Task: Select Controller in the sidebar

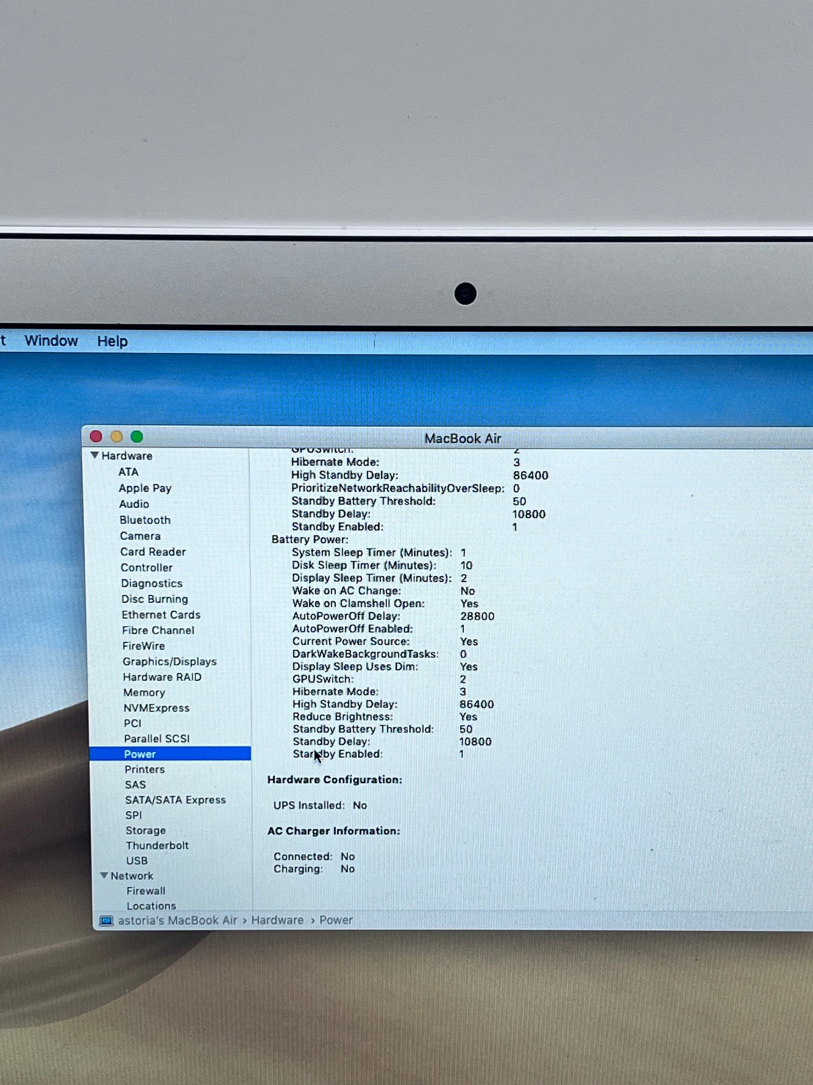Action: point(147,568)
